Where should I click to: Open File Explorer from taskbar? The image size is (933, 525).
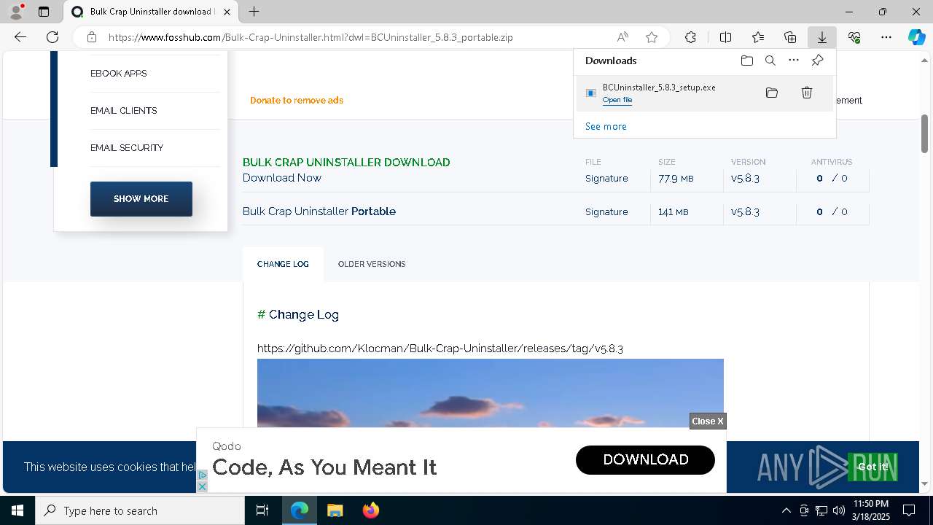(x=335, y=510)
